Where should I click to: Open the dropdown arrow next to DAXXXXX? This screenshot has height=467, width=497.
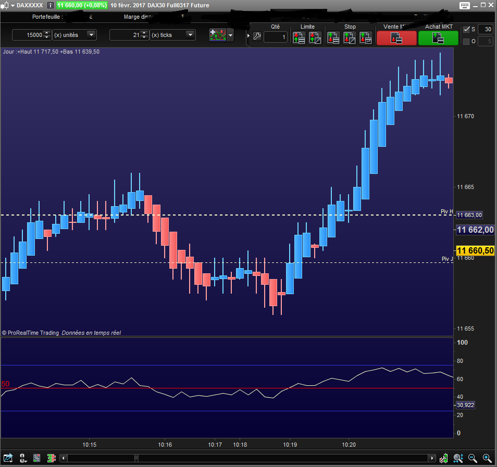pos(13,6)
